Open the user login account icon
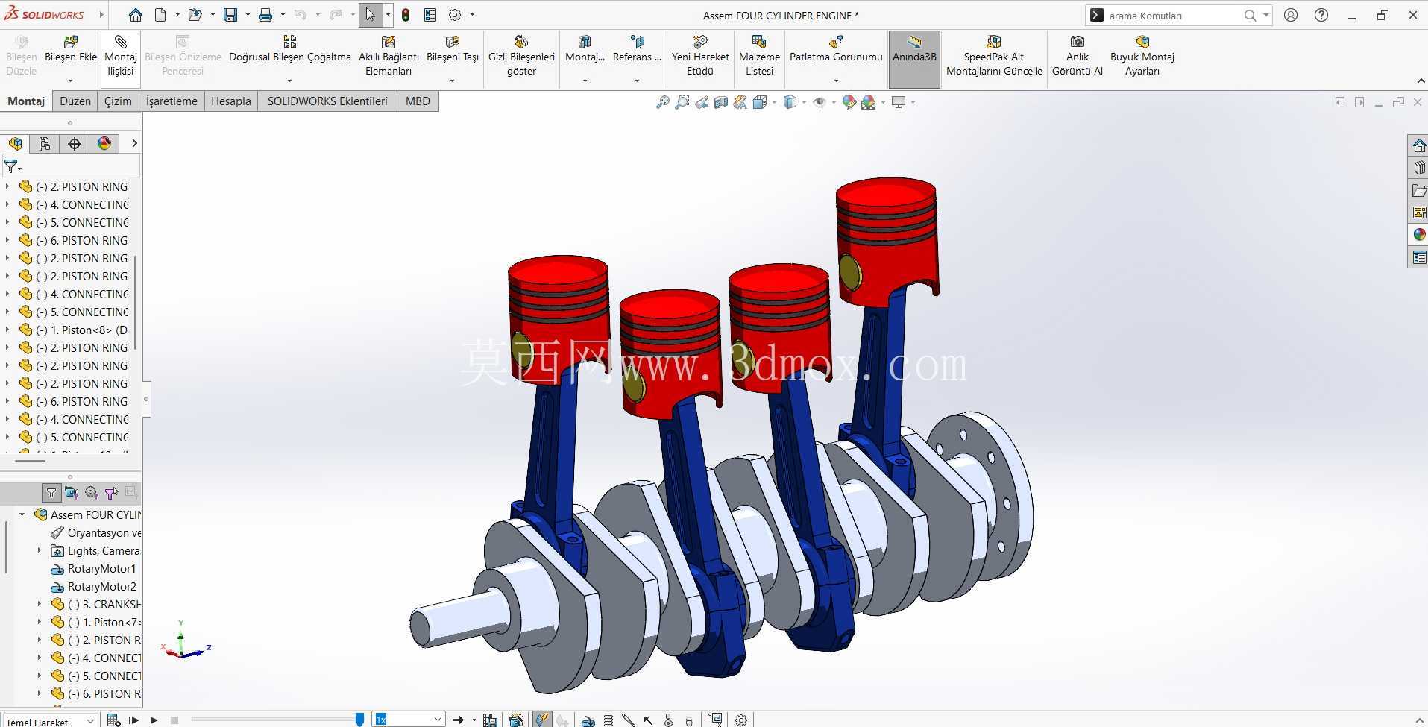This screenshot has height=727, width=1428. pos(1291,15)
